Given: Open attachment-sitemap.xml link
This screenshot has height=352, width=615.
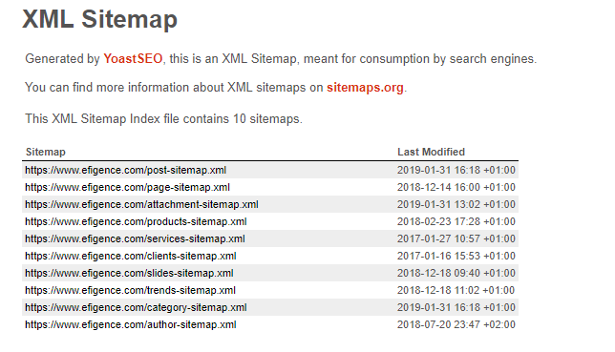Looking at the screenshot, I should point(141,204).
